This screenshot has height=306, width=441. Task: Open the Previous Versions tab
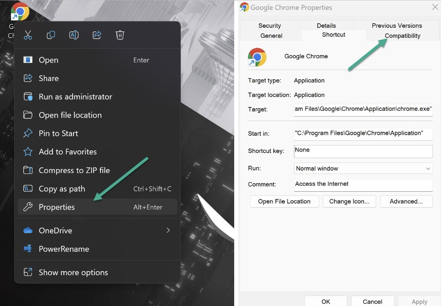tap(396, 25)
